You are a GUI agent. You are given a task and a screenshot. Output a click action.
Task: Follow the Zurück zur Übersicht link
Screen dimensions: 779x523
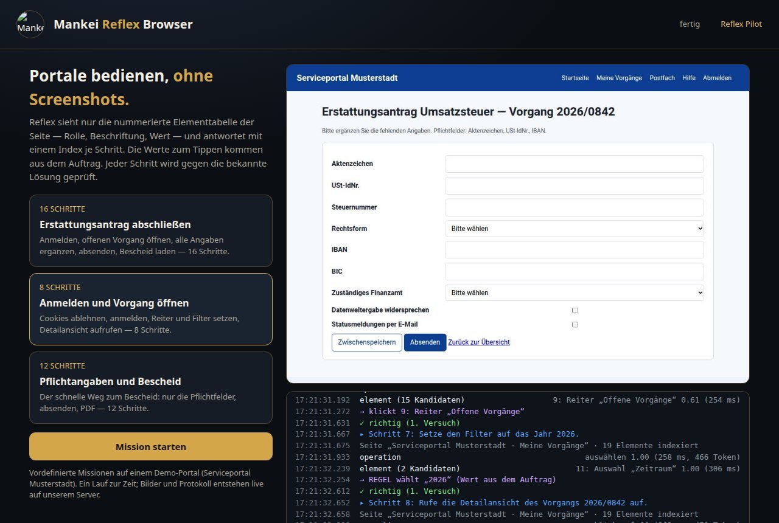(x=479, y=342)
